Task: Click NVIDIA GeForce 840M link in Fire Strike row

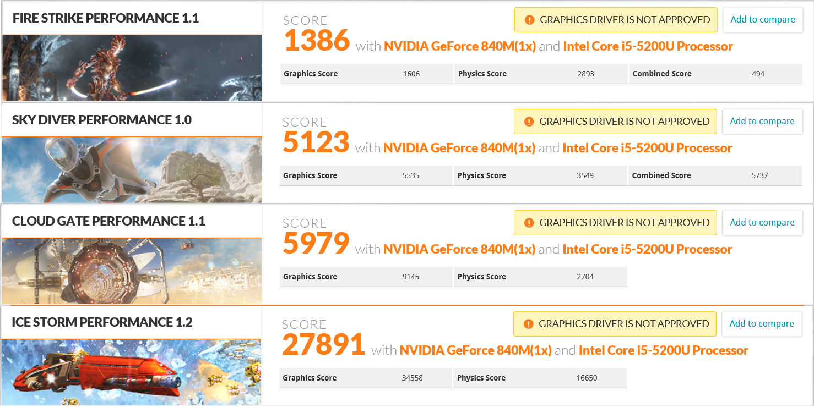Action: coord(460,47)
